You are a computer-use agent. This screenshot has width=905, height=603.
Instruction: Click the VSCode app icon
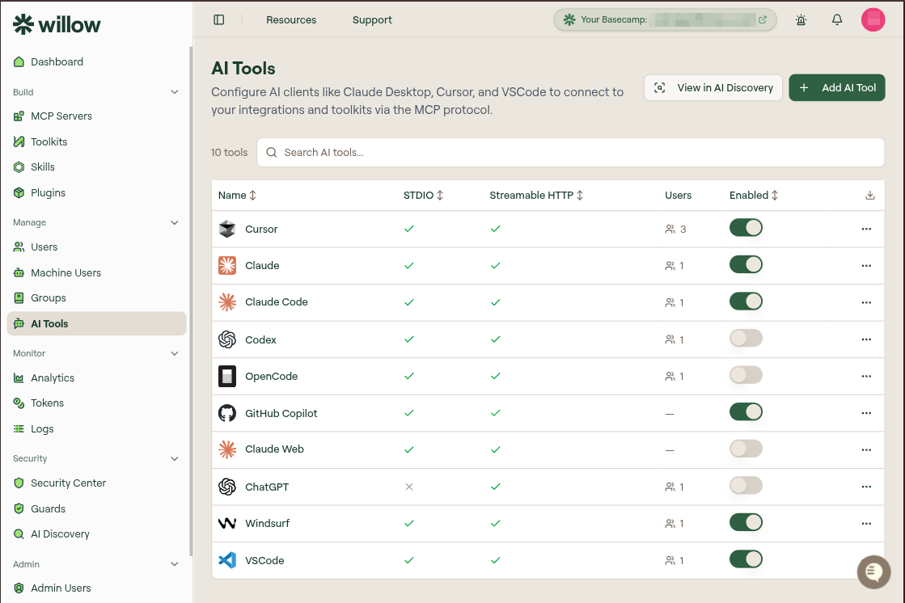(x=227, y=560)
